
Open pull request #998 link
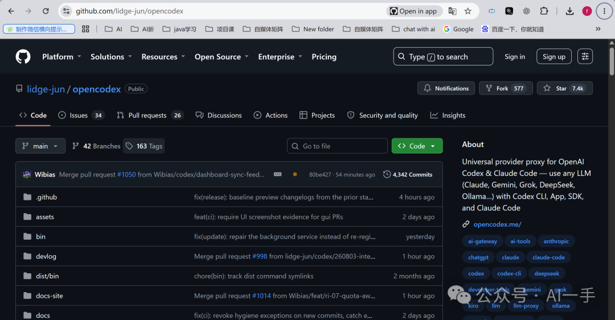click(260, 256)
